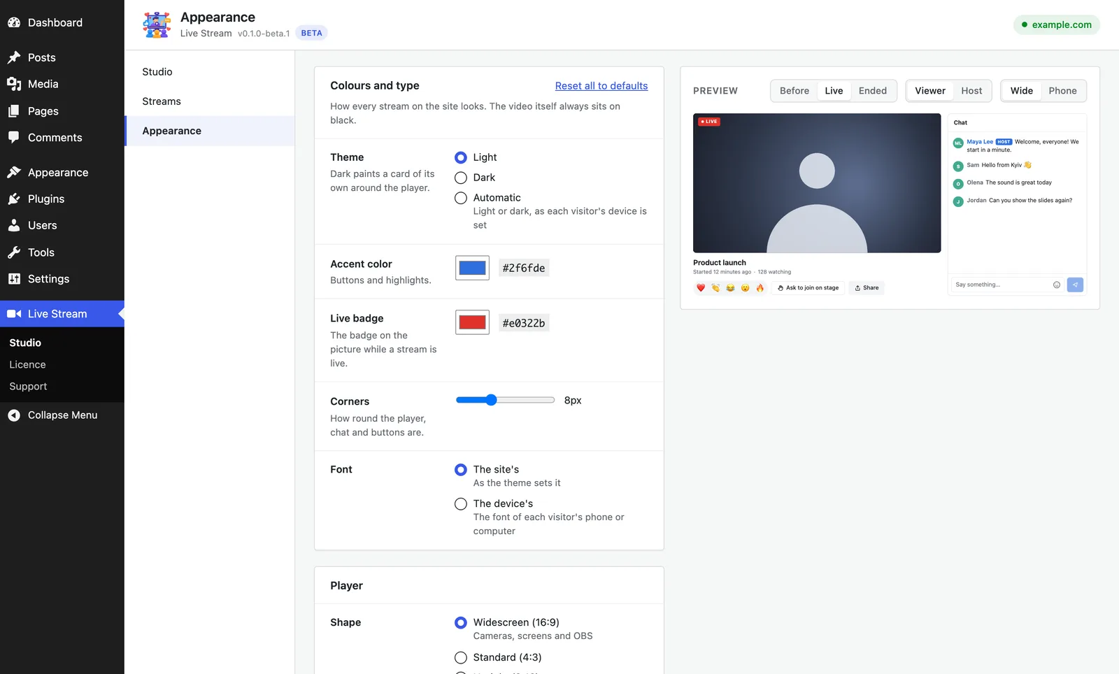
Task: Click the send message paper plane button
Action: pos(1075,285)
